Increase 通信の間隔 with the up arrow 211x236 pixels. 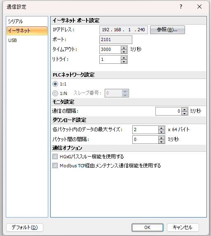[x=185, y=109]
